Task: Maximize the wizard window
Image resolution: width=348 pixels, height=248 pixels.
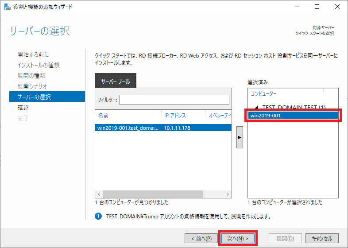Action: click(x=317, y=7)
